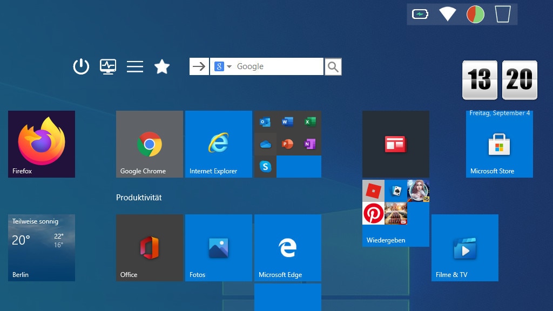
Task: Open the hamburger menu icon
Action: 135,66
